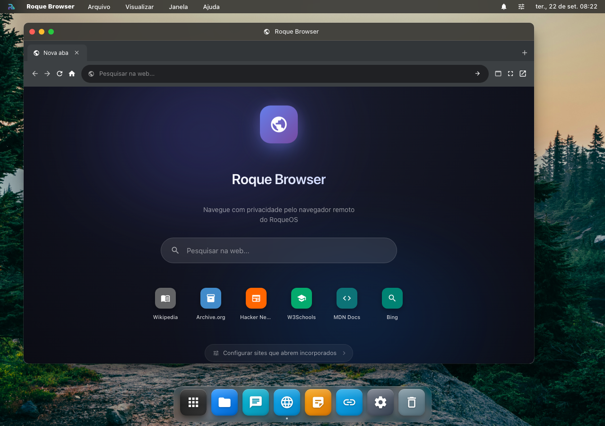This screenshot has width=605, height=426.
Task: Open notifications bell in menu bar
Action: (x=504, y=7)
